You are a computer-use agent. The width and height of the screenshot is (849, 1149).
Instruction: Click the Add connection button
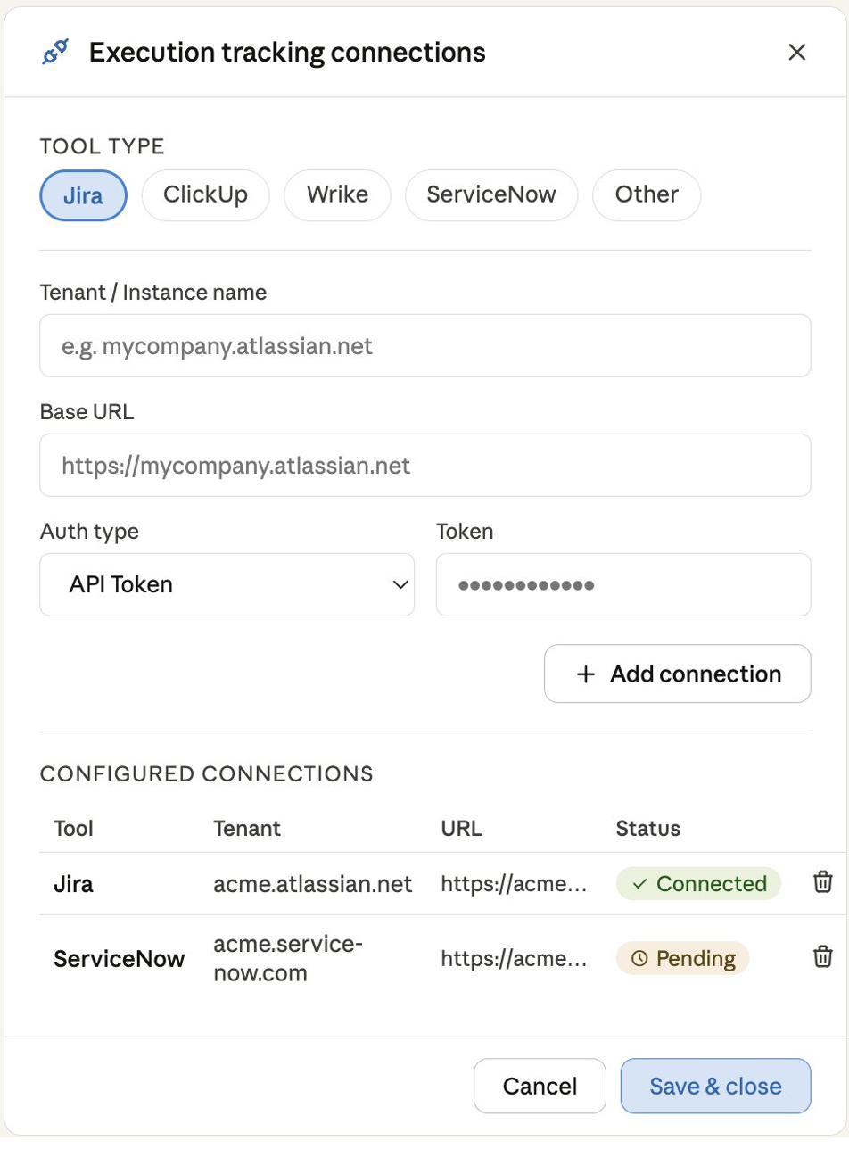click(678, 674)
